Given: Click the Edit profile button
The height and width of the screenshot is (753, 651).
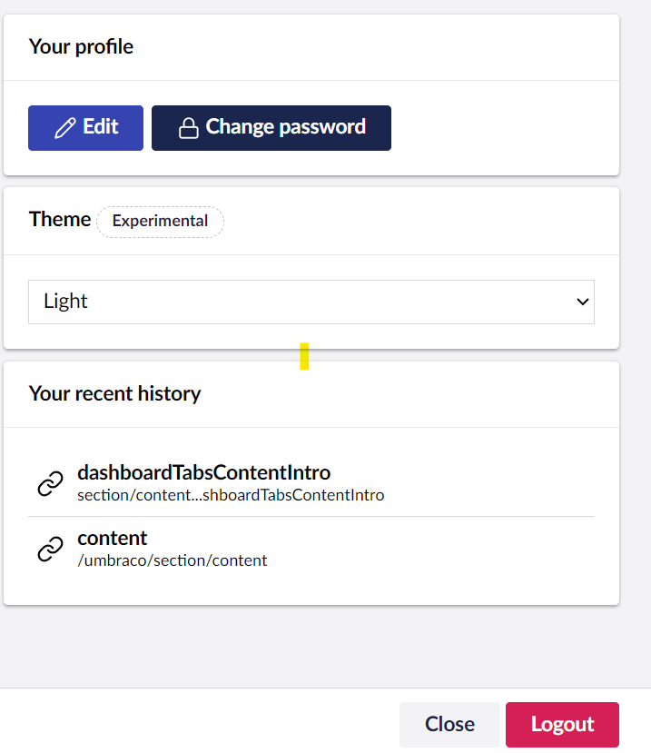Looking at the screenshot, I should pyautogui.click(x=85, y=128).
